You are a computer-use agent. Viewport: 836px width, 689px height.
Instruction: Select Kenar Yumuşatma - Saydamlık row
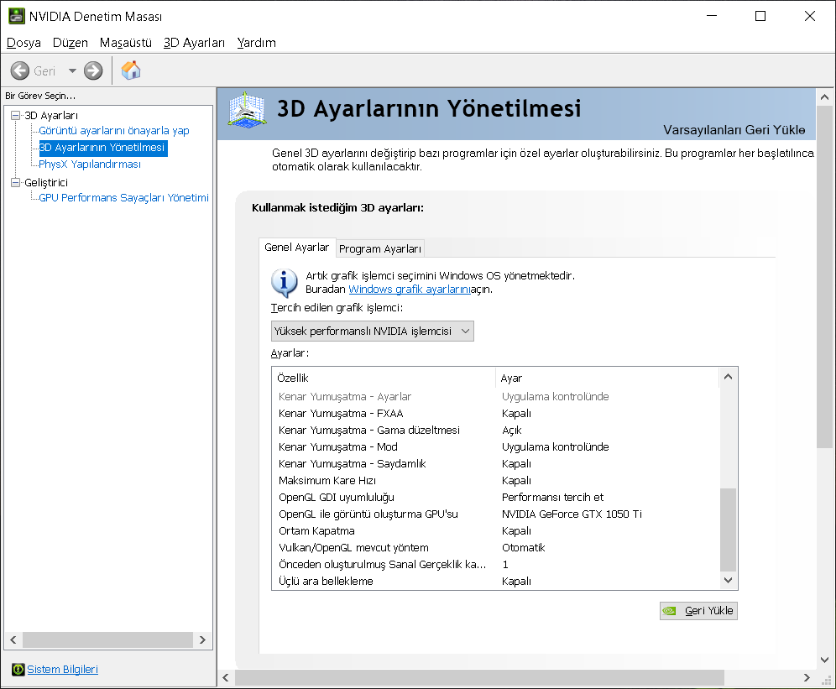[496, 464]
